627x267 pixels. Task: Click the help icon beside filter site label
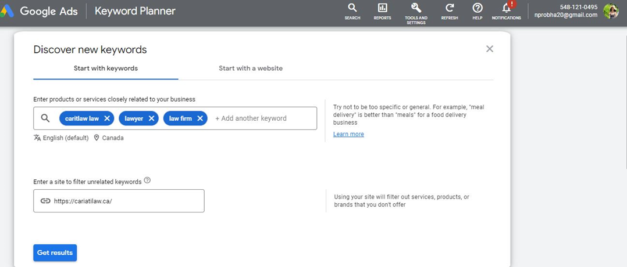(x=147, y=181)
